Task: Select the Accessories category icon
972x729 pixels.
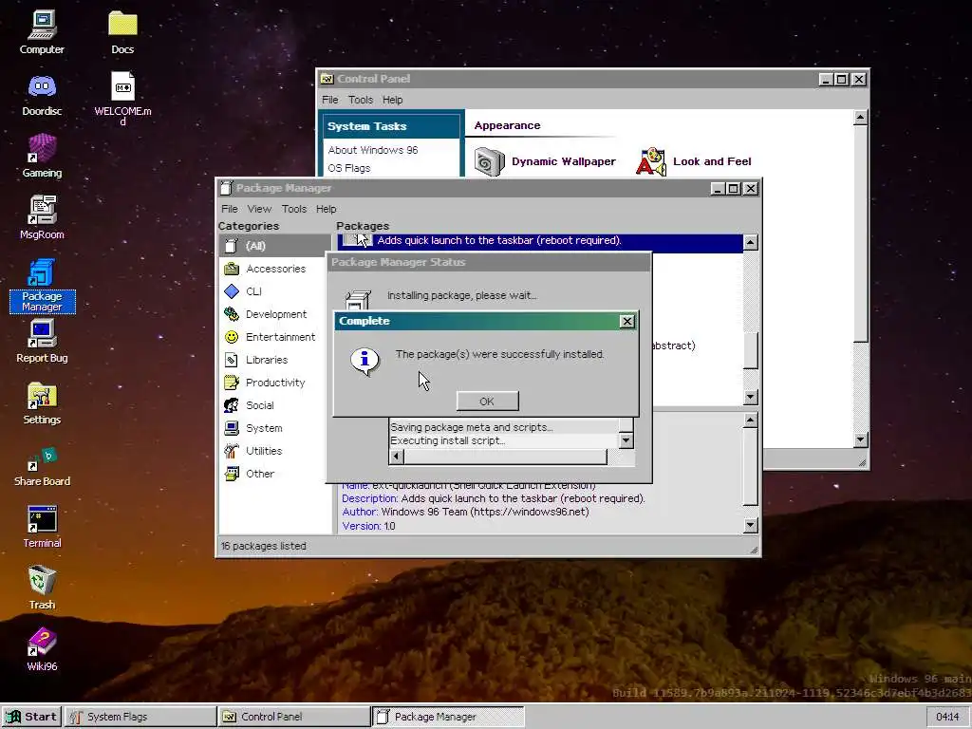Action: (232, 269)
